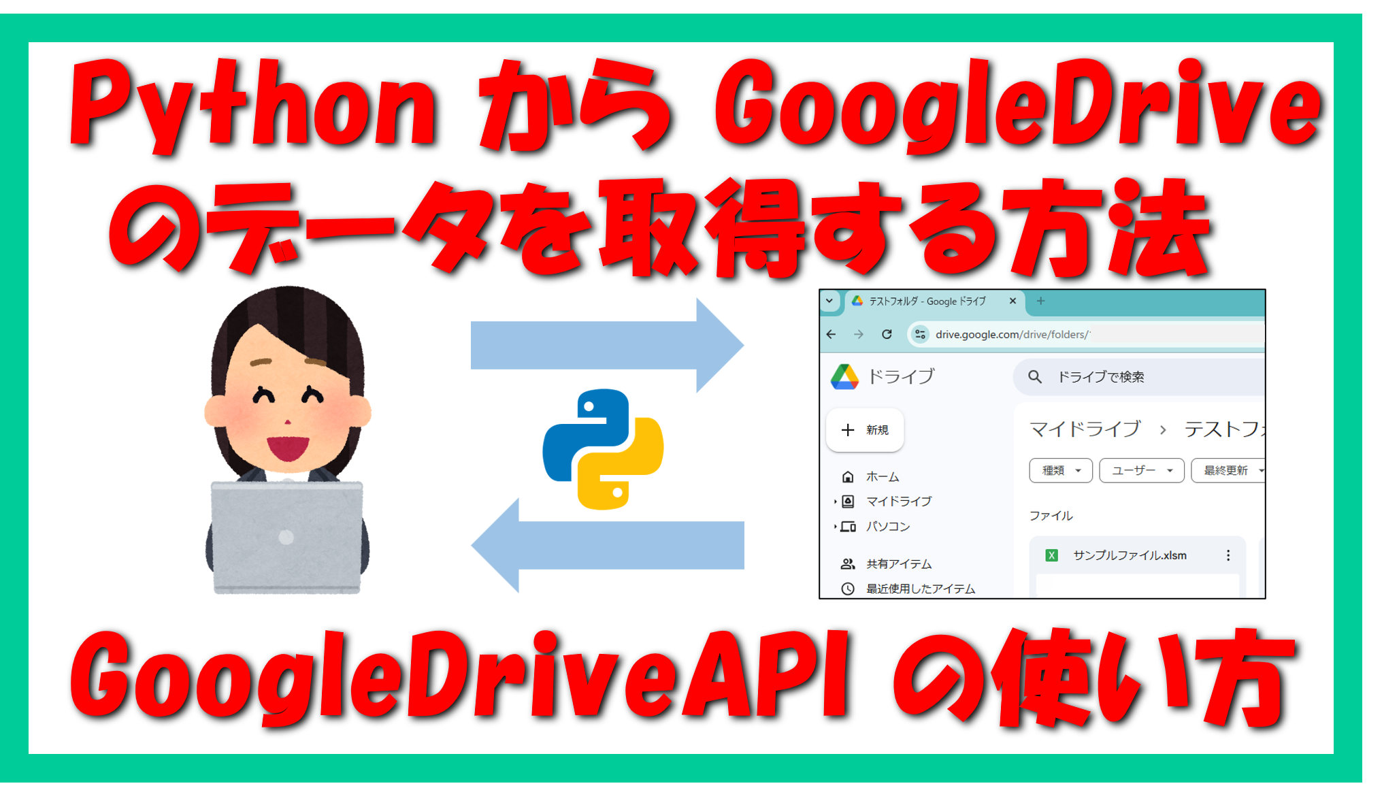Click the browser forward arrow
The height and width of the screenshot is (805, 1399).
coord(859,334)
